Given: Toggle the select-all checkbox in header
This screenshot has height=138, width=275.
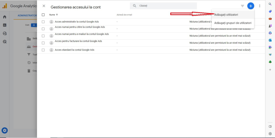Looking at the screenshot, I should pyautogui.click(x=43, y=15).
